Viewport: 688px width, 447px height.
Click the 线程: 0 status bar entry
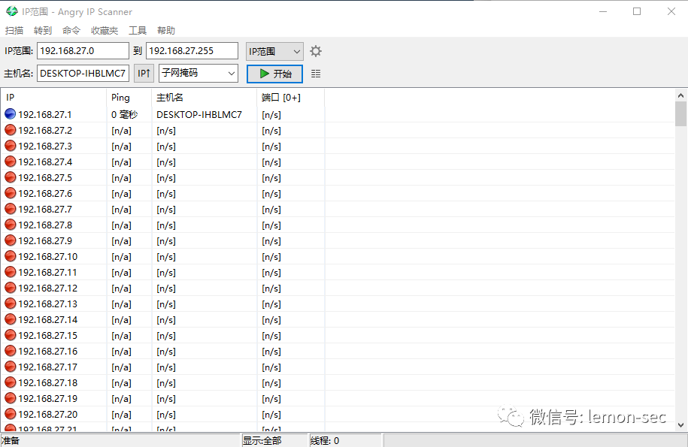(345, 440)
